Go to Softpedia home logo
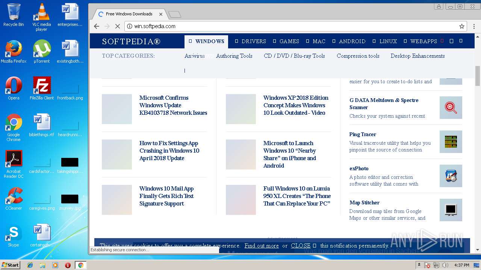Screen dimensions: 481x270 tap(131, 41)
